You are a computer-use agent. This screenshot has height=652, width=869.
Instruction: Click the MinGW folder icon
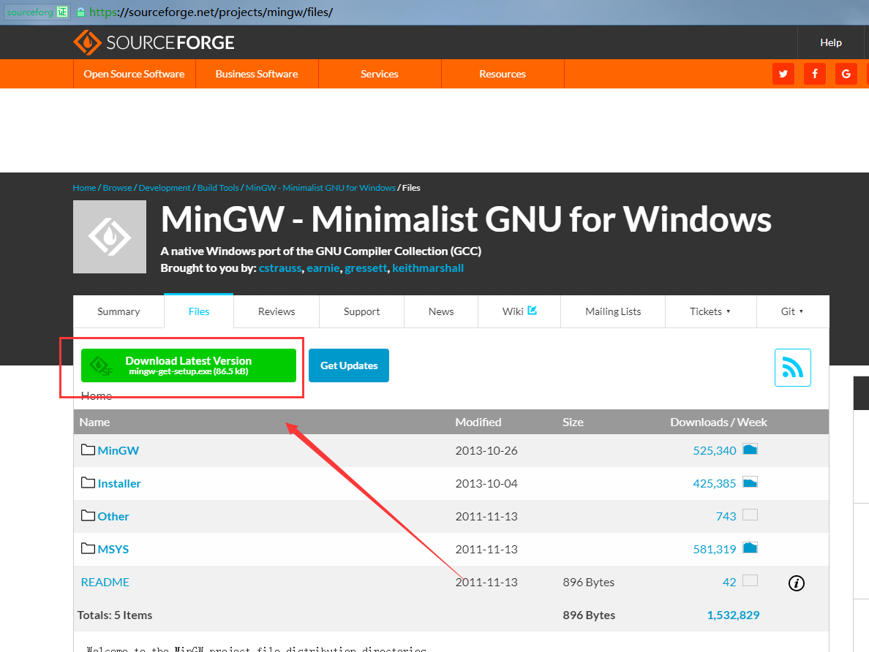pyautogui.click(x=87, y=450)
